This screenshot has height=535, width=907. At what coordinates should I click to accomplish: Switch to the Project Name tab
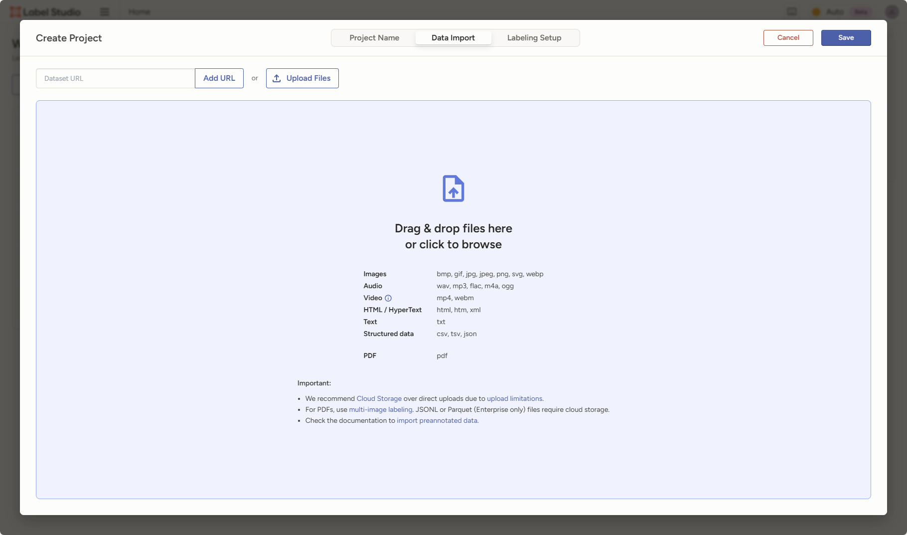point(374,38)
